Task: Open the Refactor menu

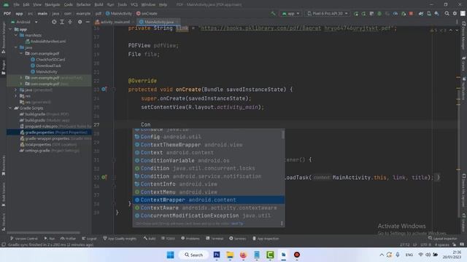Action: (x=83, y=4)
